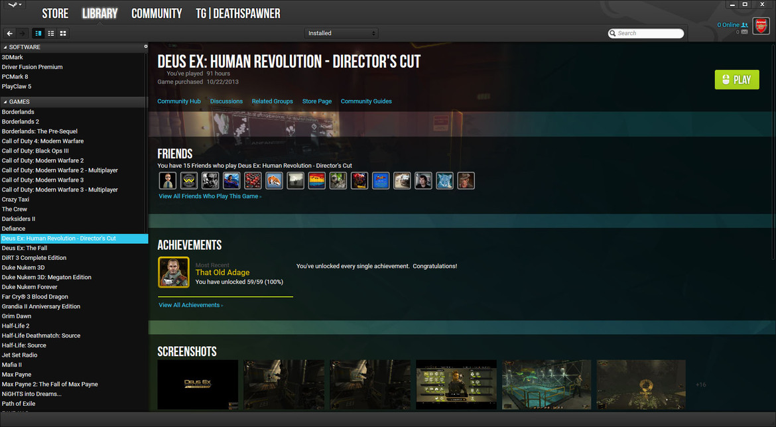Open the Community Guides link
Screen dimensions: 776x427
[x=366, y=101]
